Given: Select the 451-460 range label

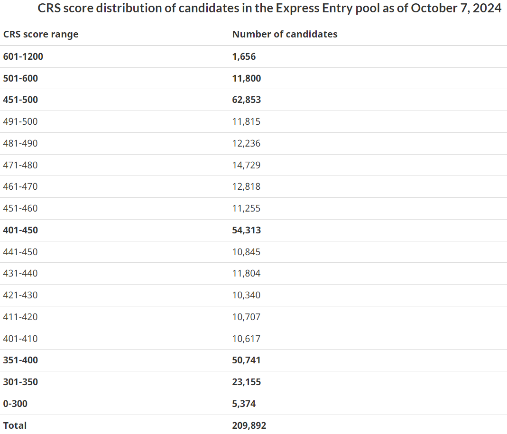Looking at the screenshot, I should 20,208.
